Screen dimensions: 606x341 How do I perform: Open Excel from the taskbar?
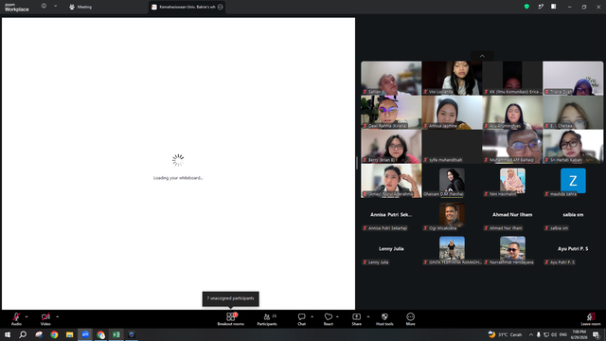pyautogui.click(x=116, y=334)
